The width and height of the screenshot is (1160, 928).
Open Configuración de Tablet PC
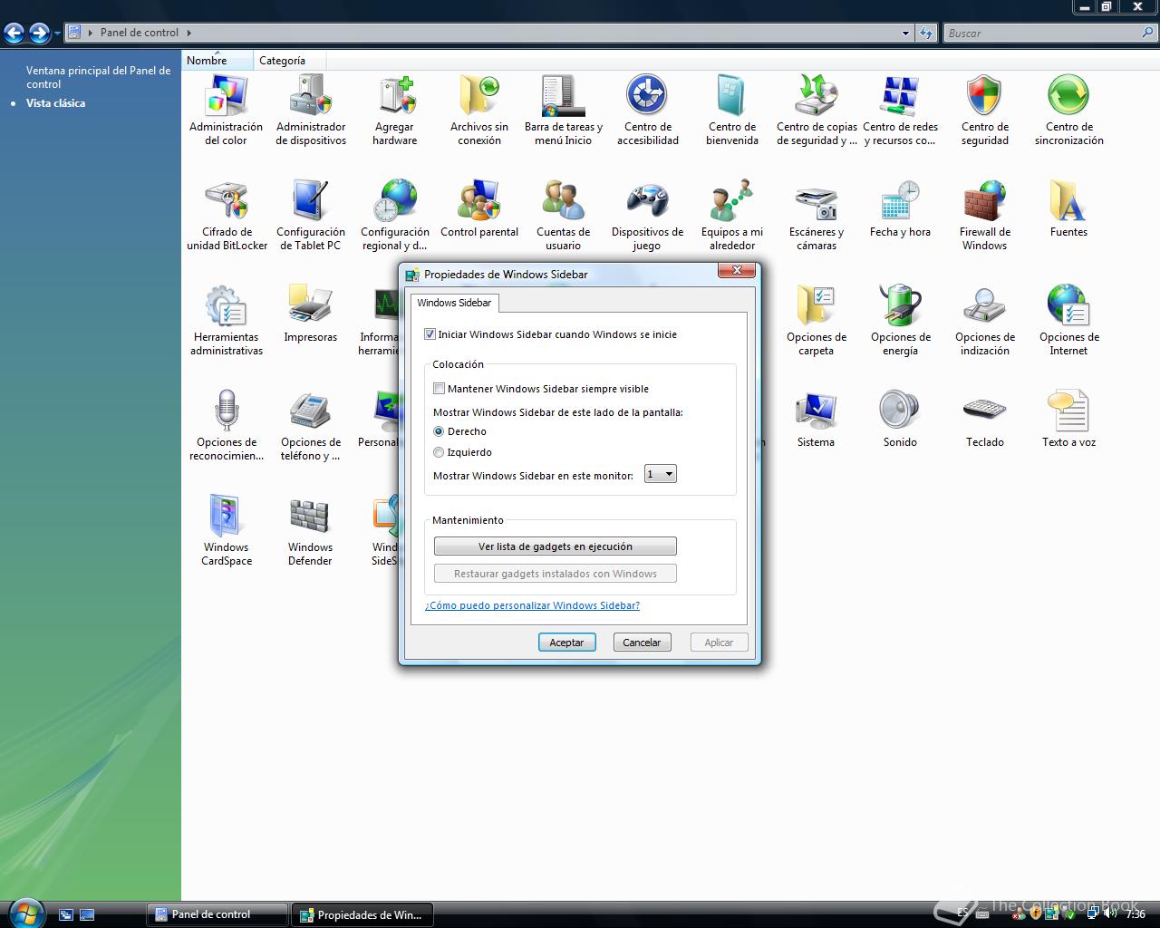311,216
